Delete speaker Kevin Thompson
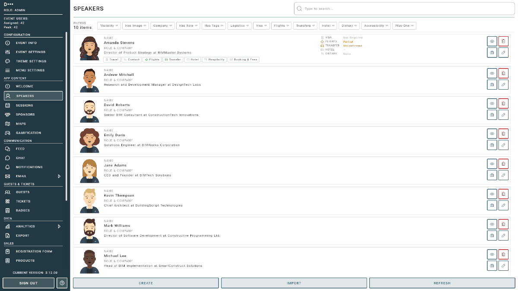Viewport: 518px width, 291px height. pyautogui.click(x=503, y=194)
